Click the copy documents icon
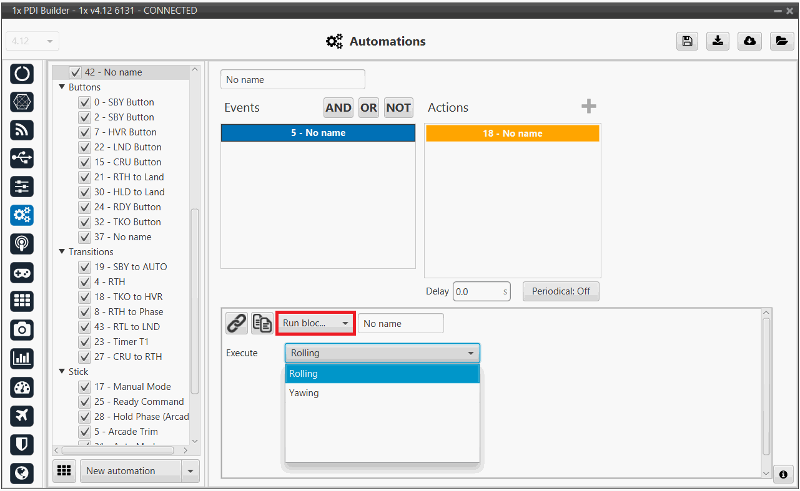 tap(262, 323)
